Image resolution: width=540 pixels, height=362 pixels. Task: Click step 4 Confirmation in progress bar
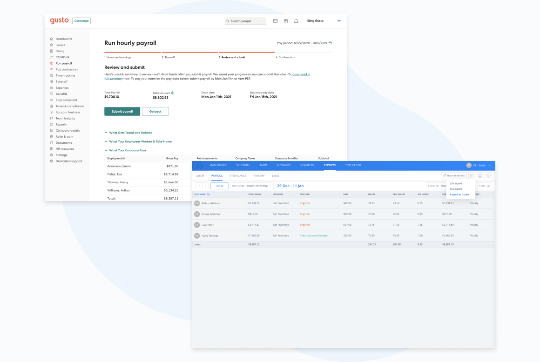[285, 58]
